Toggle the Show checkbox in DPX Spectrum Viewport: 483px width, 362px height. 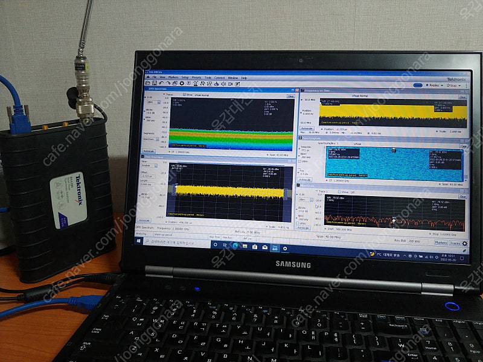184,94
